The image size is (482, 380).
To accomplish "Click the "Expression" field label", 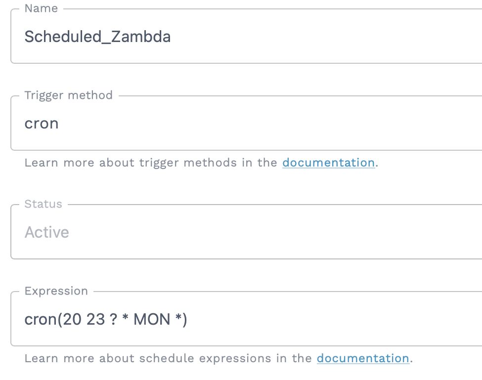I will pos(56,291).
